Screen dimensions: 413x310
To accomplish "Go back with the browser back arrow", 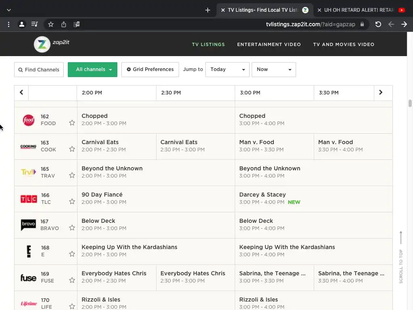I will [x=391, y=25].
